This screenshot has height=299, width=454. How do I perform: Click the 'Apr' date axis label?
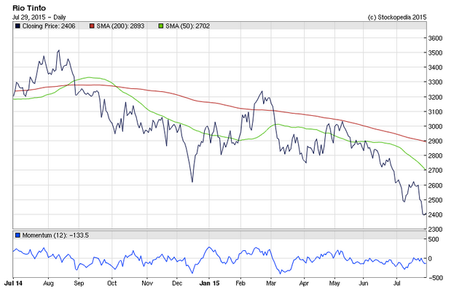pyautogui.click(x=304, y=283)
